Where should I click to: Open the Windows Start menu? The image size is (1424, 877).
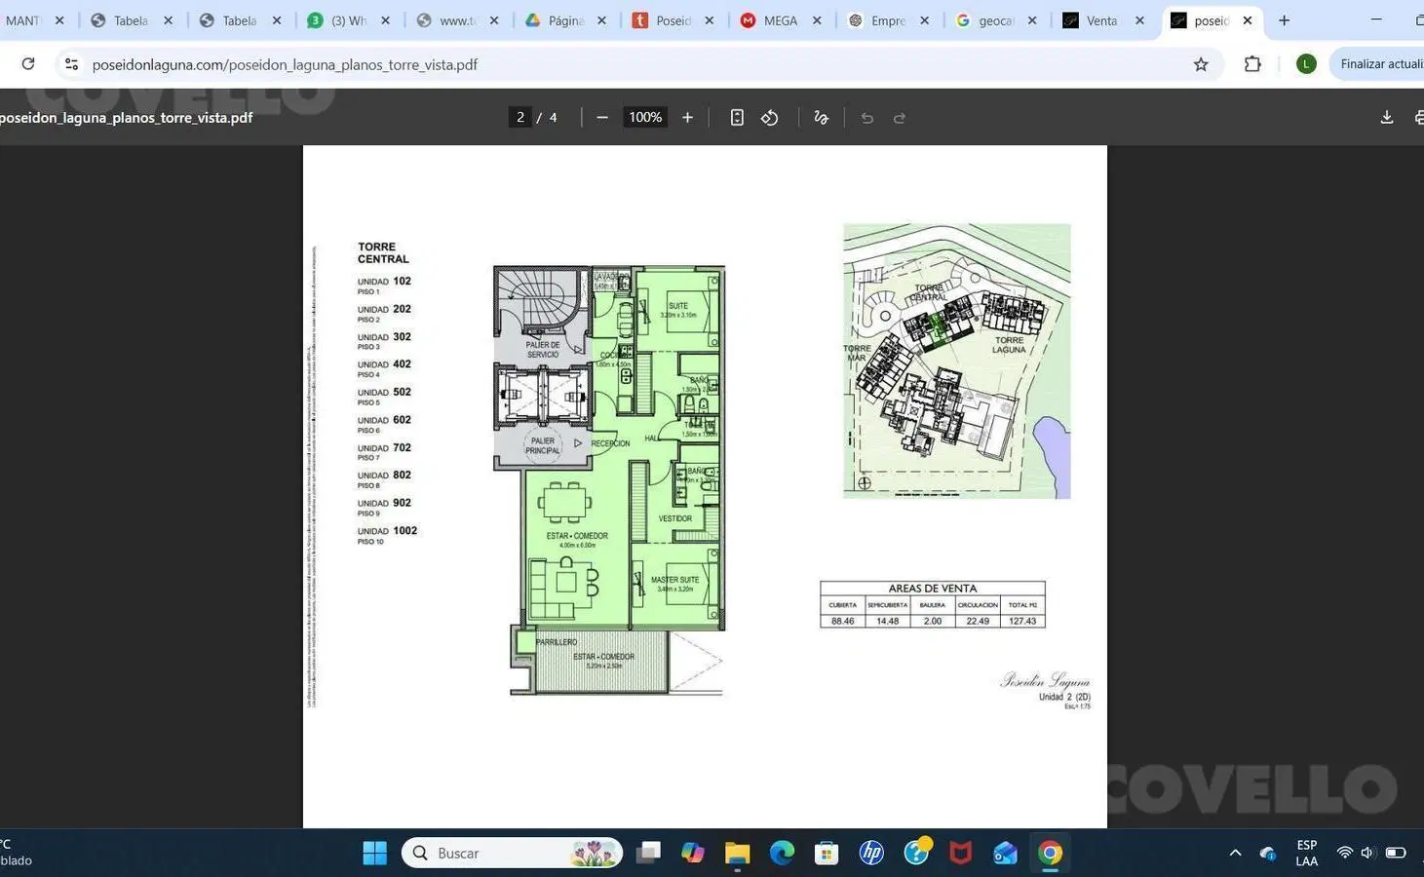[x=375, y=853]
